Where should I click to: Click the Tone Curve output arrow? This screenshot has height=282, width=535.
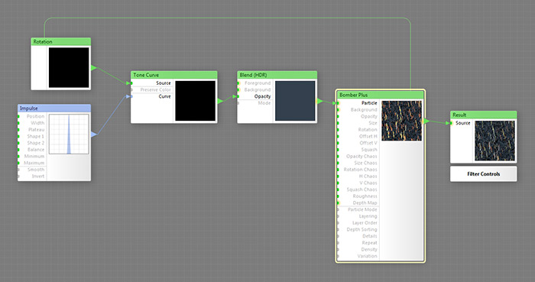click(x=220, y=101)
